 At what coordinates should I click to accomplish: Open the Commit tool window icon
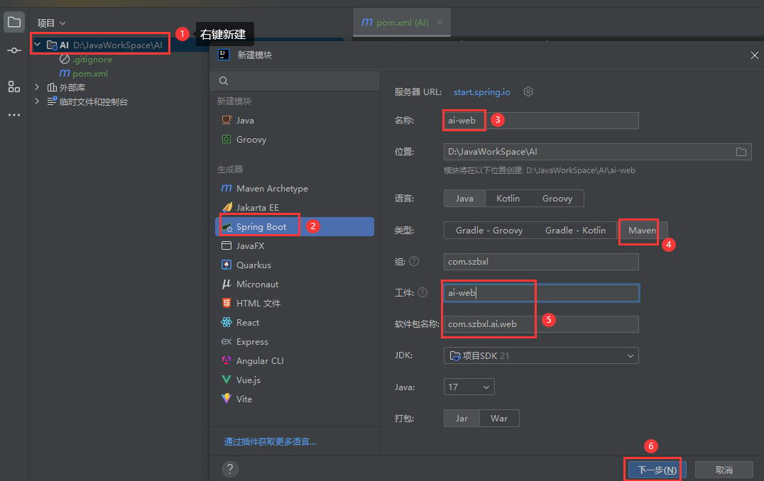coord(14,50)
